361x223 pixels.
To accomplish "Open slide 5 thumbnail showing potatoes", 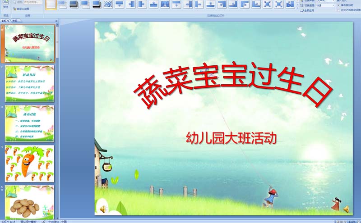I will pyautogui.click(x=29, y=203).
